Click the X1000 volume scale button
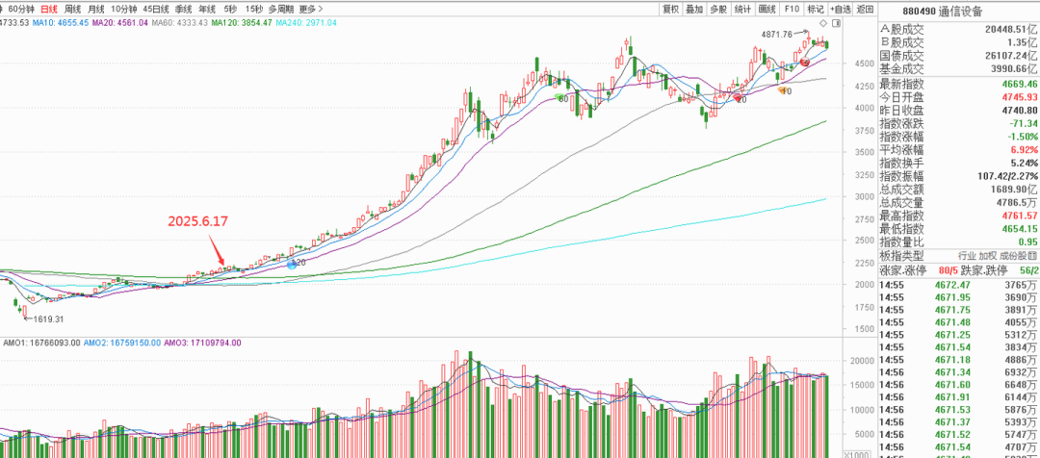 [x=859, y=454]
